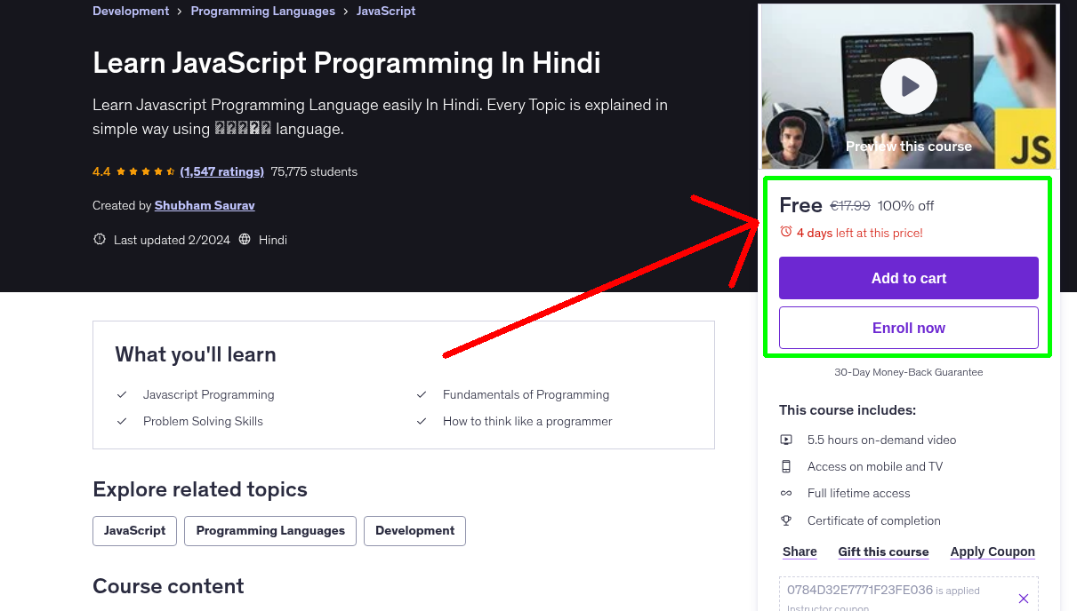Play the course preview video
1077x611 pixels.
click(908, 86)
